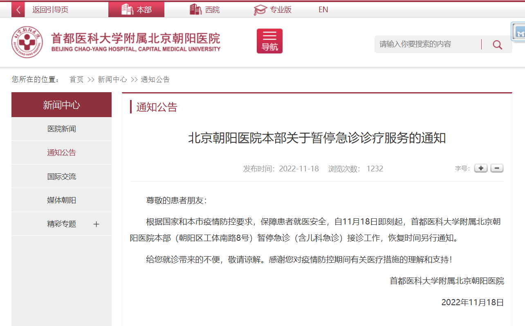Click the graduation cap icon beside 专业版
This screenshot has height=326, width=525.
coord(260,10)
